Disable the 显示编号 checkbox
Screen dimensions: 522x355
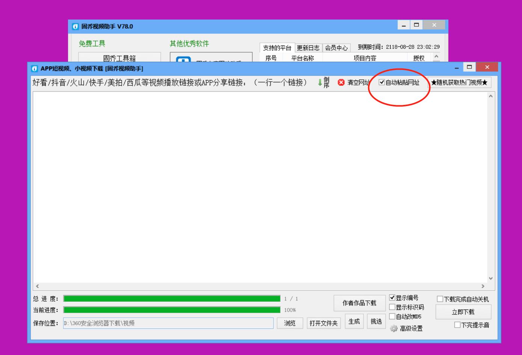click(392, 297)
